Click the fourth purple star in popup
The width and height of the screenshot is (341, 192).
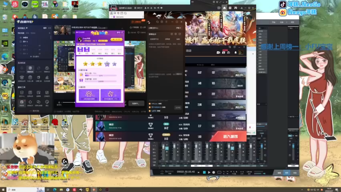pyautogui.click(x=107, y=64)
